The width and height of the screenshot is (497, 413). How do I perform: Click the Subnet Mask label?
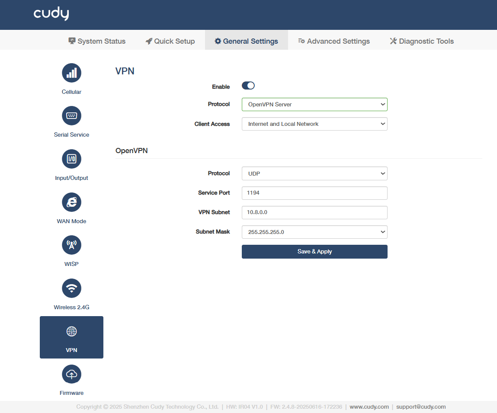coord(213,232)
